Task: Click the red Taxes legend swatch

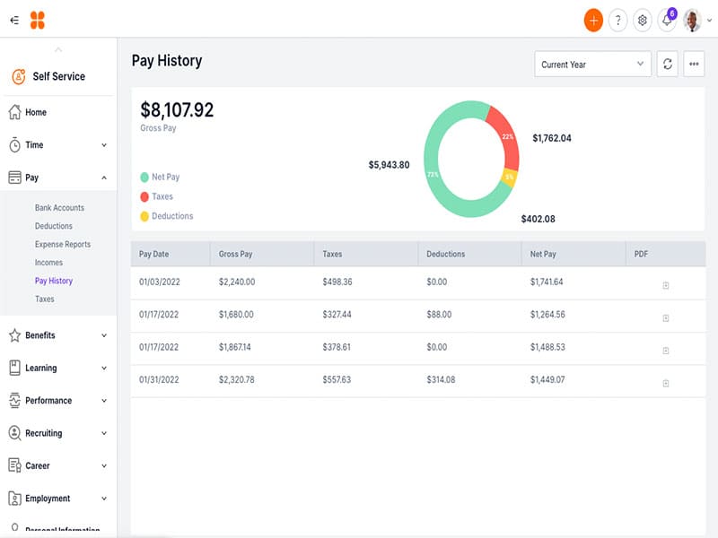Action: 144,196
